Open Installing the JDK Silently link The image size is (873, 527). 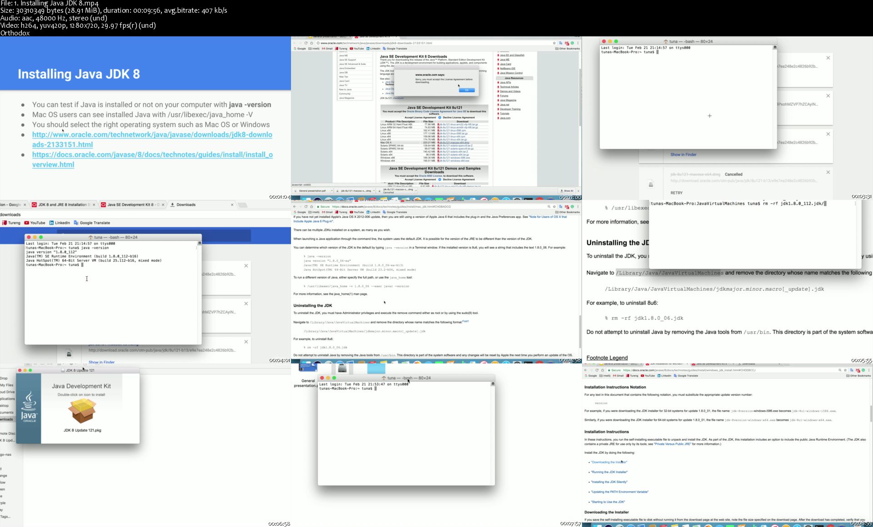coord(609,482)
